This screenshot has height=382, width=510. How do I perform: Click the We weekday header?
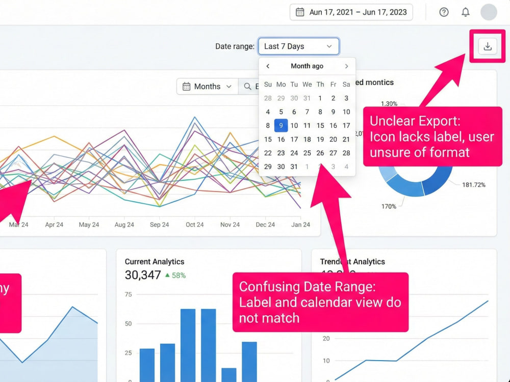point(307,85)
